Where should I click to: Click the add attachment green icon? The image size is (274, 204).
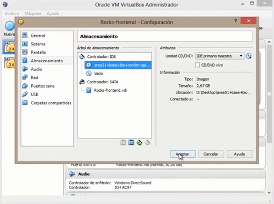[x=139, y=143]
